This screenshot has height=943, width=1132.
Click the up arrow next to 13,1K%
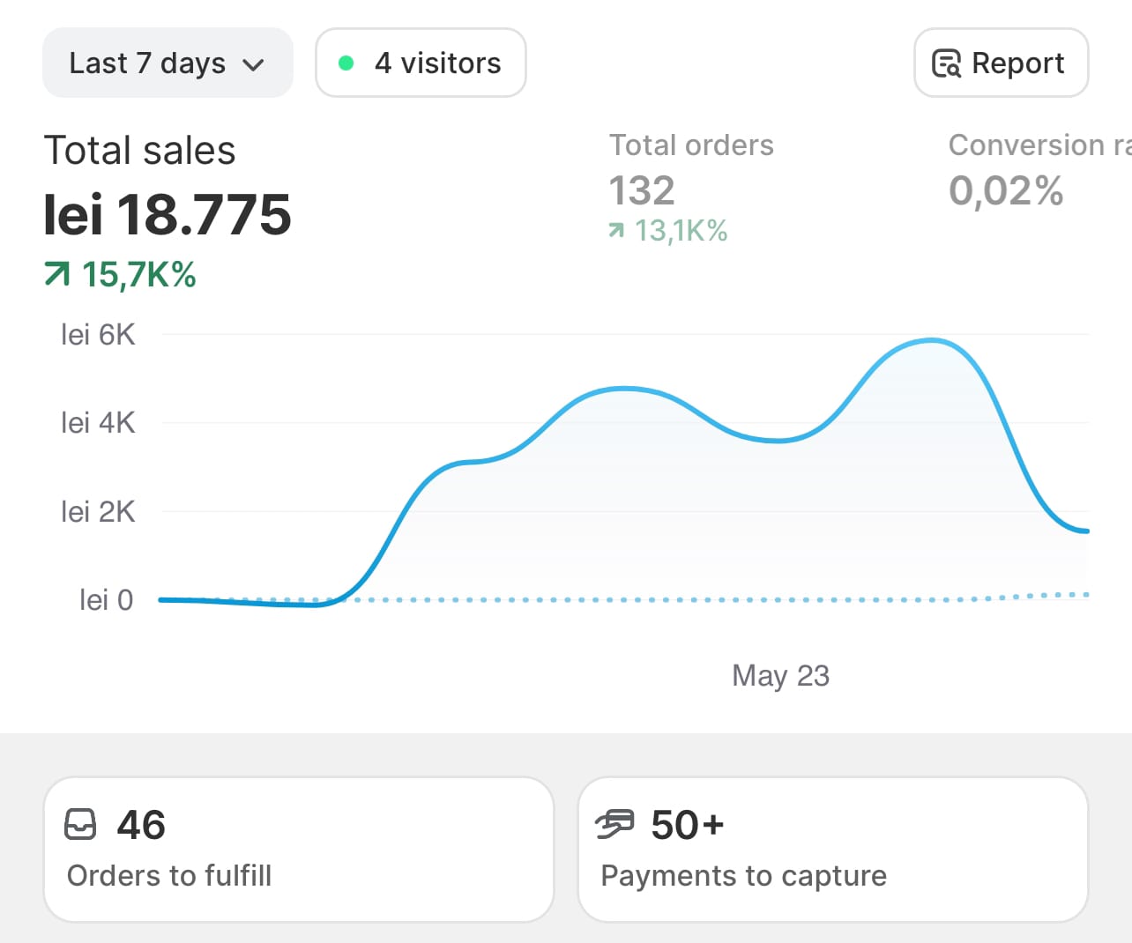click(x=616, y=231)
